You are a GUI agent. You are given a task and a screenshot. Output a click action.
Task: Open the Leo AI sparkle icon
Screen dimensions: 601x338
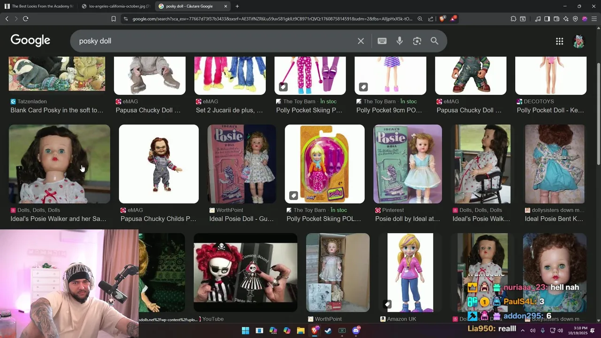click(566, 19)
